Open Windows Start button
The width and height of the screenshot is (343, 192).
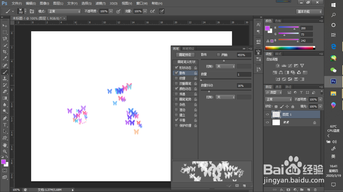click(x=333, y=5)
